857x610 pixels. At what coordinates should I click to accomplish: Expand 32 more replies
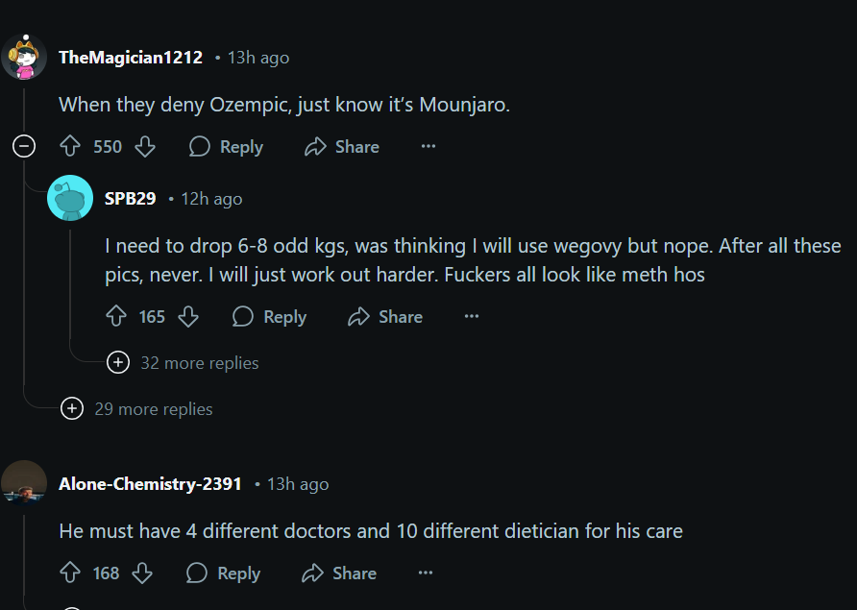117,363
